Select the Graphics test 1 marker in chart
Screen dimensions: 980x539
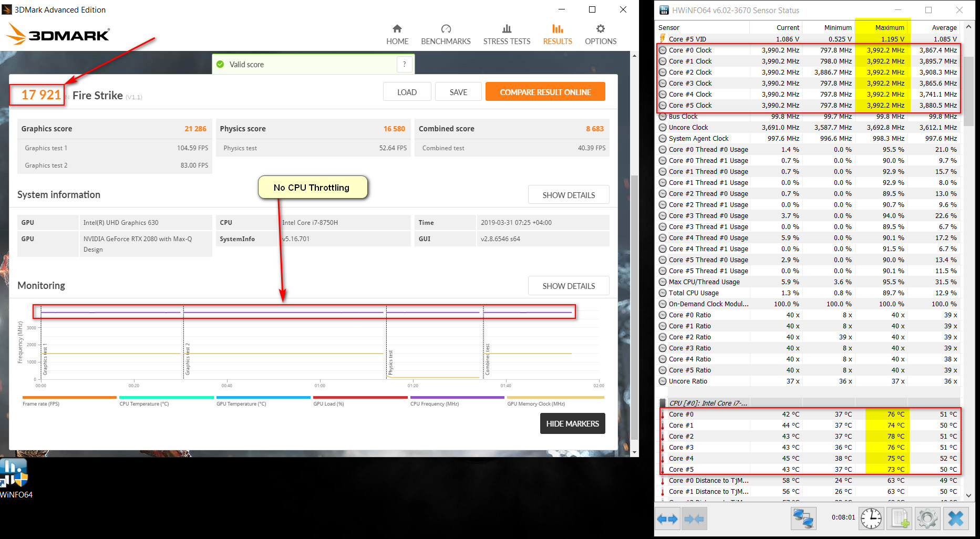click(x=45, y=359)
